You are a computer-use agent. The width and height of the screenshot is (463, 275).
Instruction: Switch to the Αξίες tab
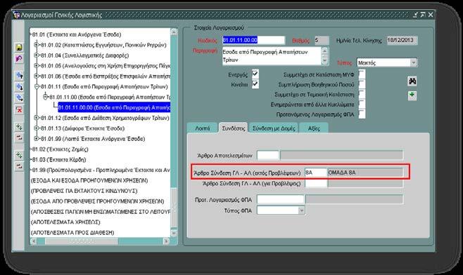pos(314,128)
